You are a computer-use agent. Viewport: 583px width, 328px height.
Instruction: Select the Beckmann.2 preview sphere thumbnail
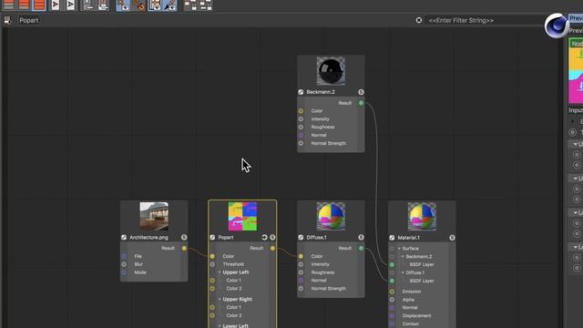(331, 71)
